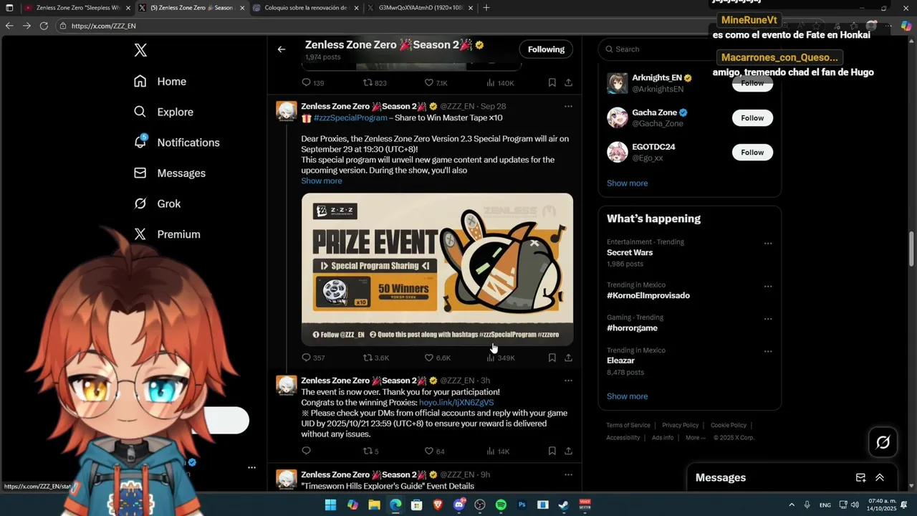Screen dimensions: 917x516
Task: Open Photoshop from the taskbar
Action: point(522,505)
